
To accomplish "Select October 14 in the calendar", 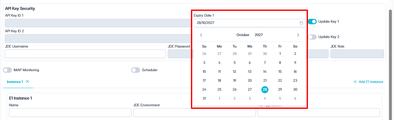I will 265,71.
